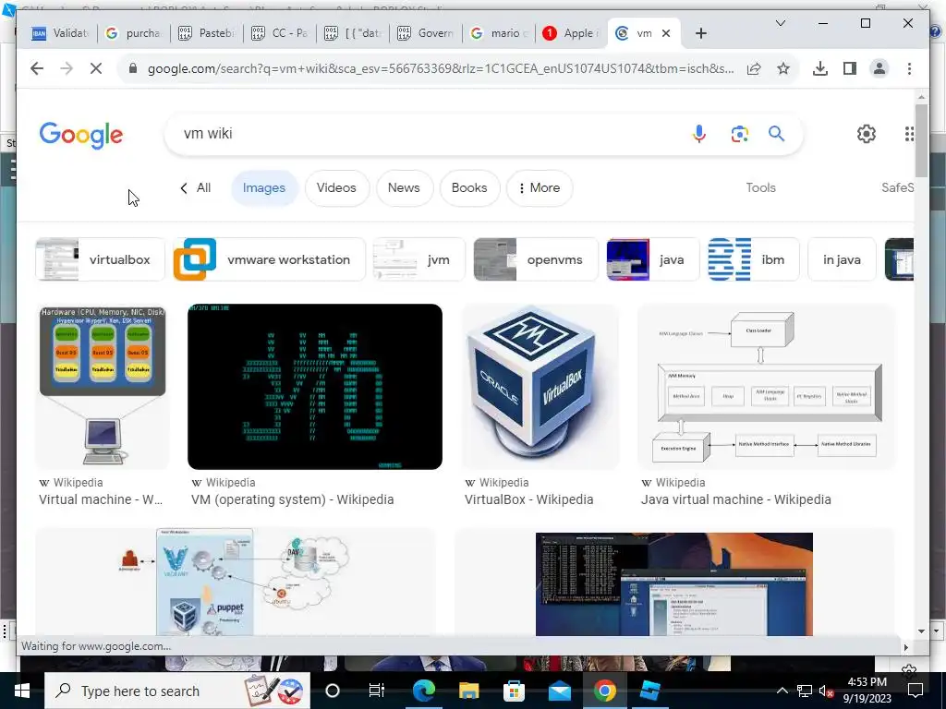Switch to Books results
Image resolution: width=946 pixels, height=709 pixels.
pyautogui.click(x=469, y=187)
